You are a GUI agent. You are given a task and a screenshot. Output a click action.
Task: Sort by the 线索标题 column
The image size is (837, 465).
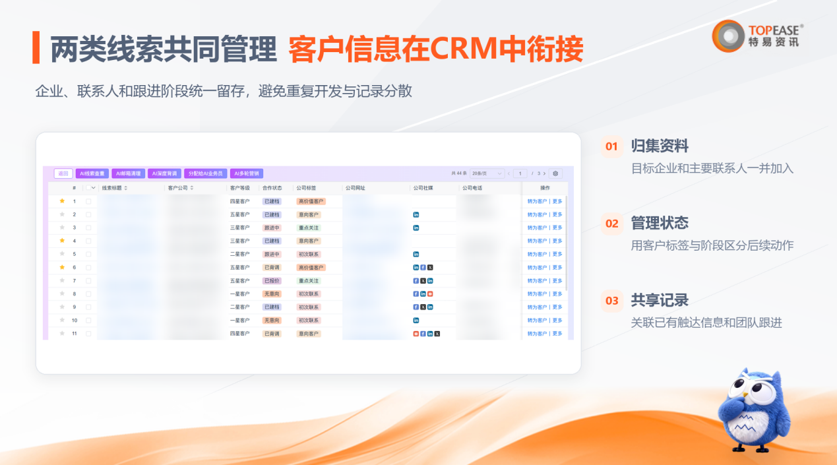click(125, 188)
